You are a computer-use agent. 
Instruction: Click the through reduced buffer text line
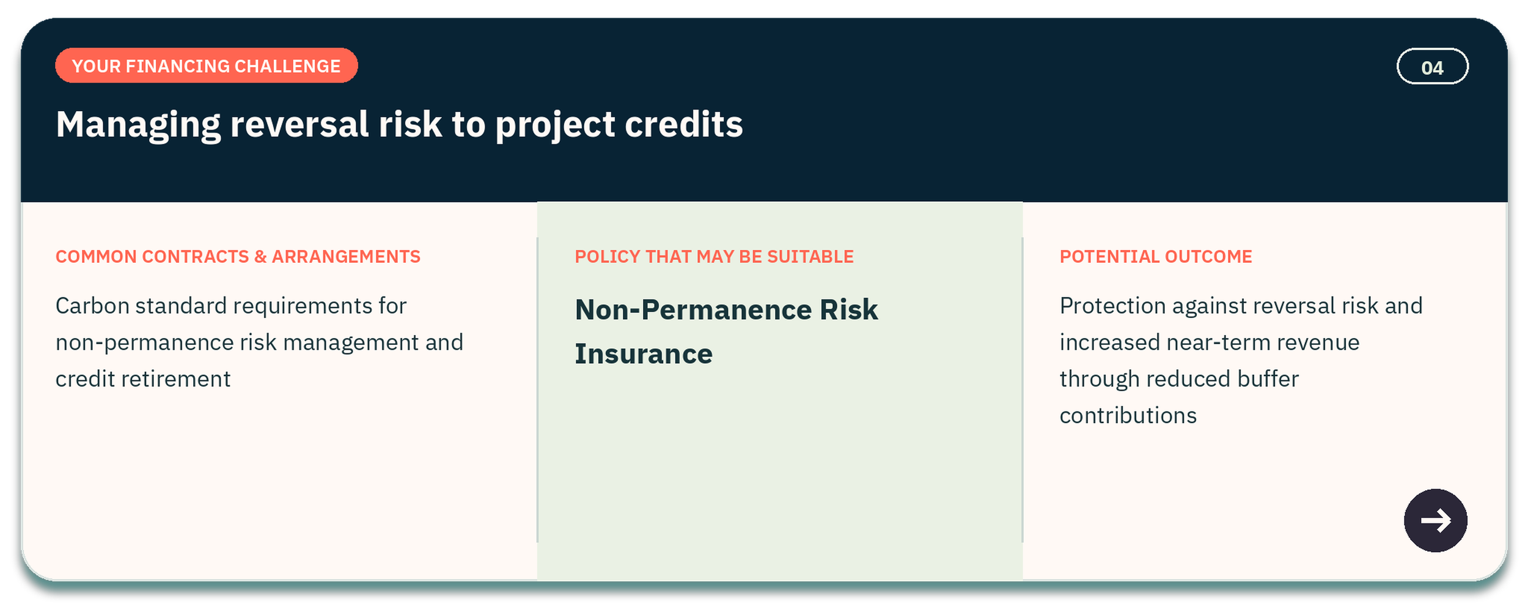(x=1179, y=379)
